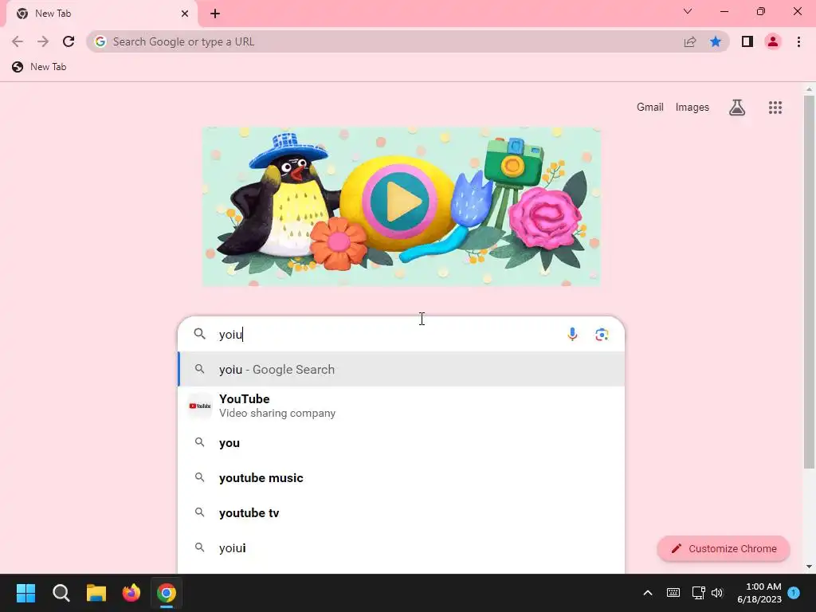The height and width of the screenshot is (612, 816).
Task: Open the Google apps grid
Action: click(775, 108)
